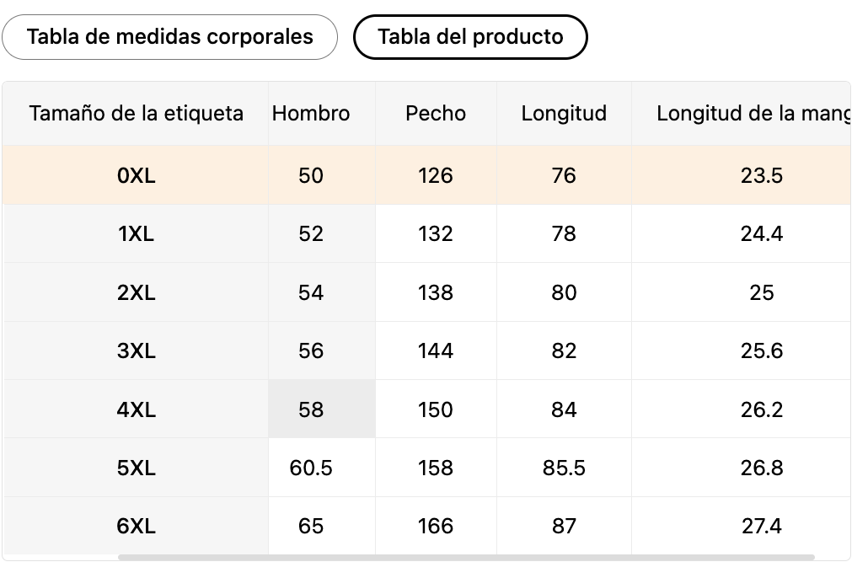Select the 2XL row label
Screen dimensions: 868x578
coord(137,292)
